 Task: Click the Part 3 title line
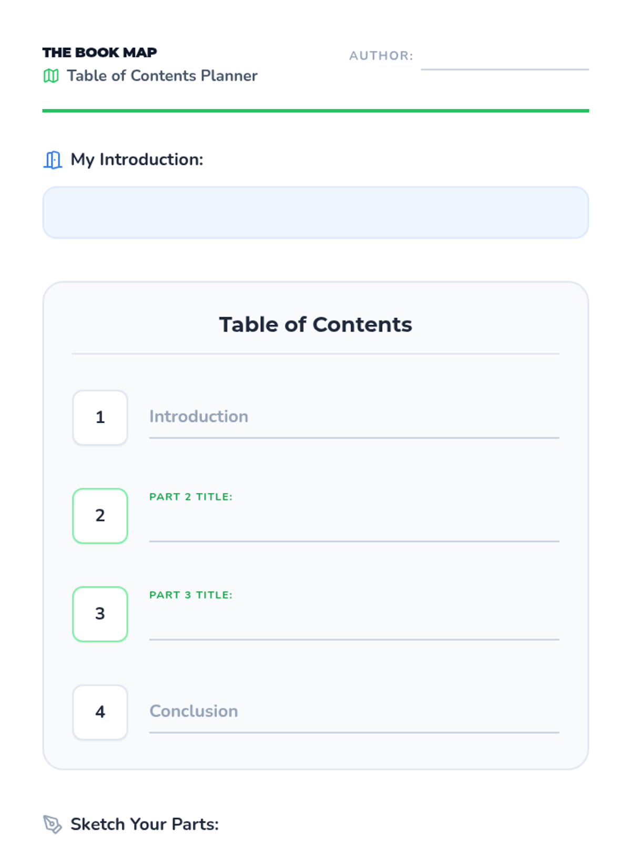pyautogui.click(x=353, y=625)
